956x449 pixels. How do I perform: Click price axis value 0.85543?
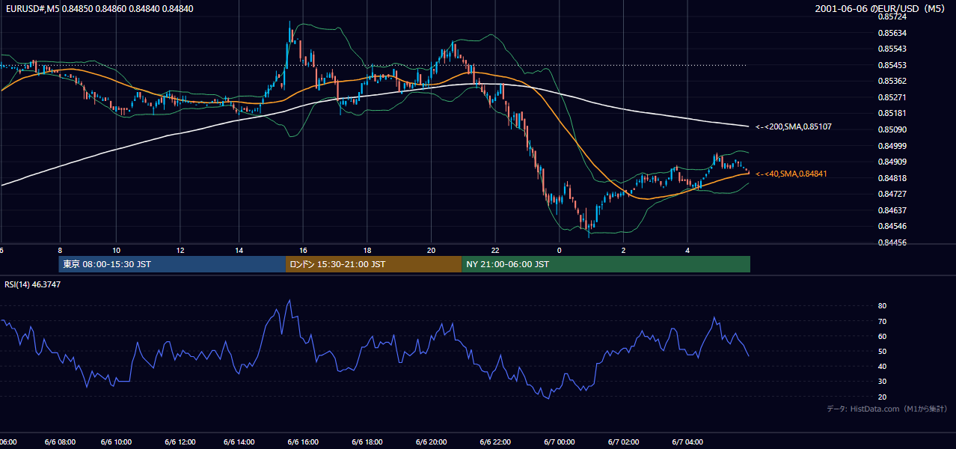(x=892, y=49)
